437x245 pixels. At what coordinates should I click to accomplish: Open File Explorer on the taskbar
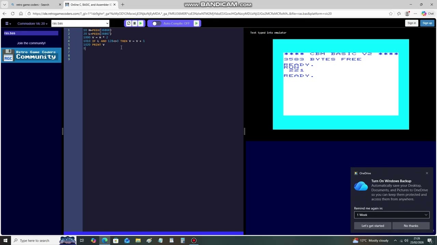[138, 241]
